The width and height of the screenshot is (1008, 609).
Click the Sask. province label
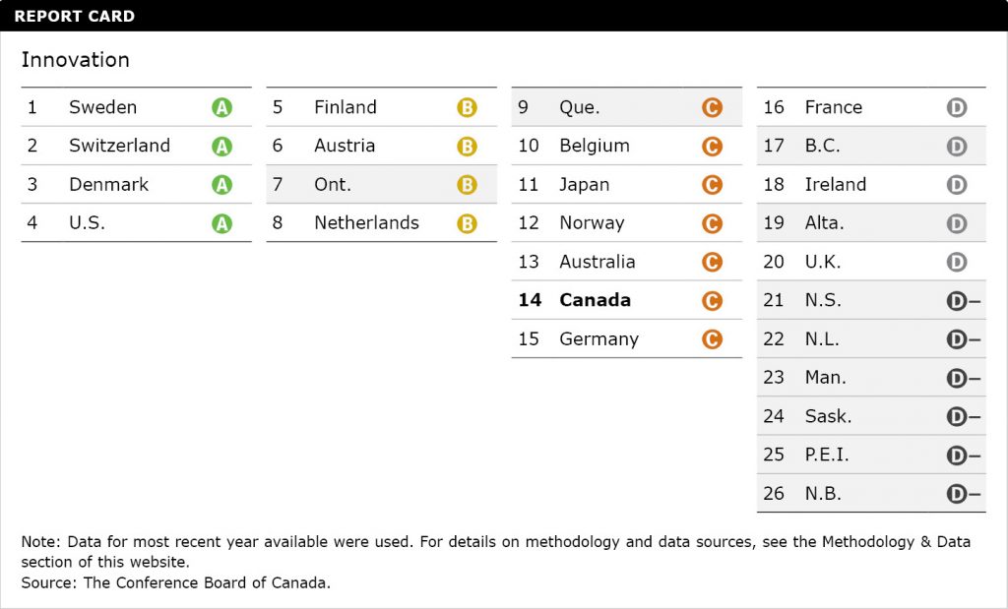pos(828,416)
